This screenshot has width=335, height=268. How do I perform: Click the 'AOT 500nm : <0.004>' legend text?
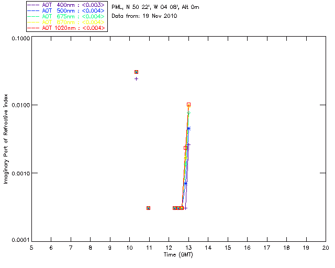(x=73, y=10)
